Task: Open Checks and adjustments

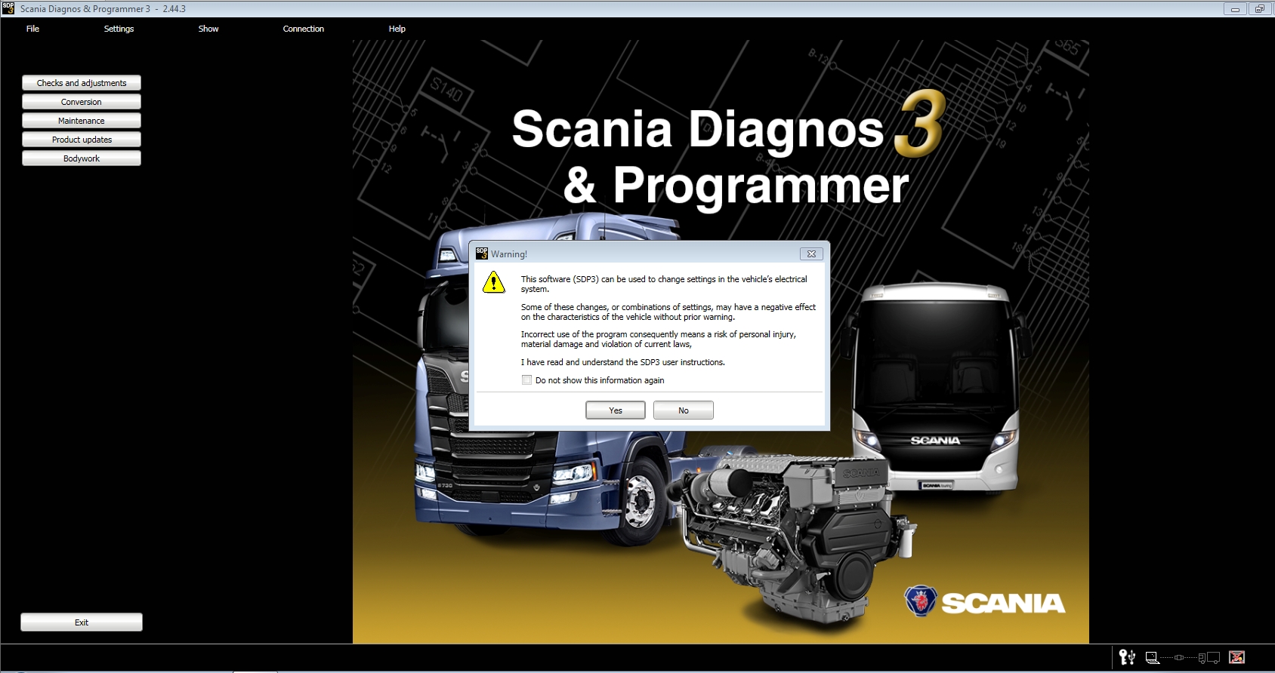Action: tap(82, 83)
